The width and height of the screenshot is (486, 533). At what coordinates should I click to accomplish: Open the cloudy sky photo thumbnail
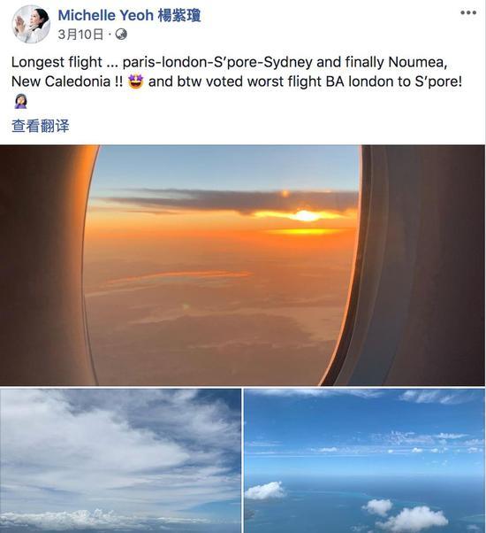tap(120, 460)
